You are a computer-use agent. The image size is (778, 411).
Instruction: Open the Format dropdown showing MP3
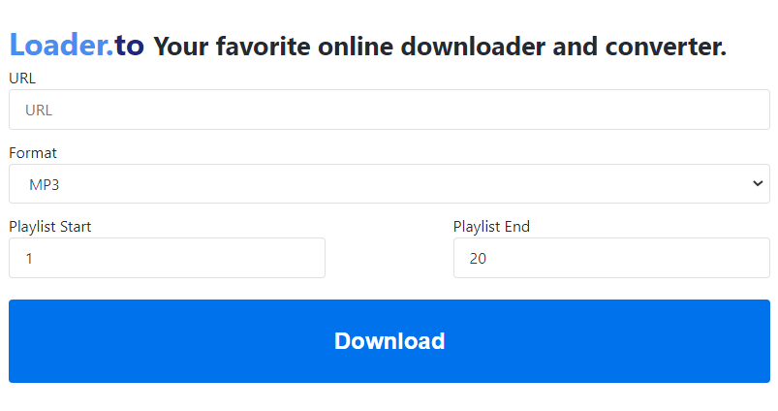pyautogui.click(x=389, y=184)
